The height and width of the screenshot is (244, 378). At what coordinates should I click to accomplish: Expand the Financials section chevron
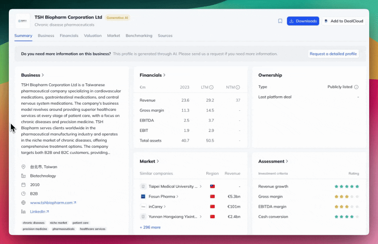[165, 75]
